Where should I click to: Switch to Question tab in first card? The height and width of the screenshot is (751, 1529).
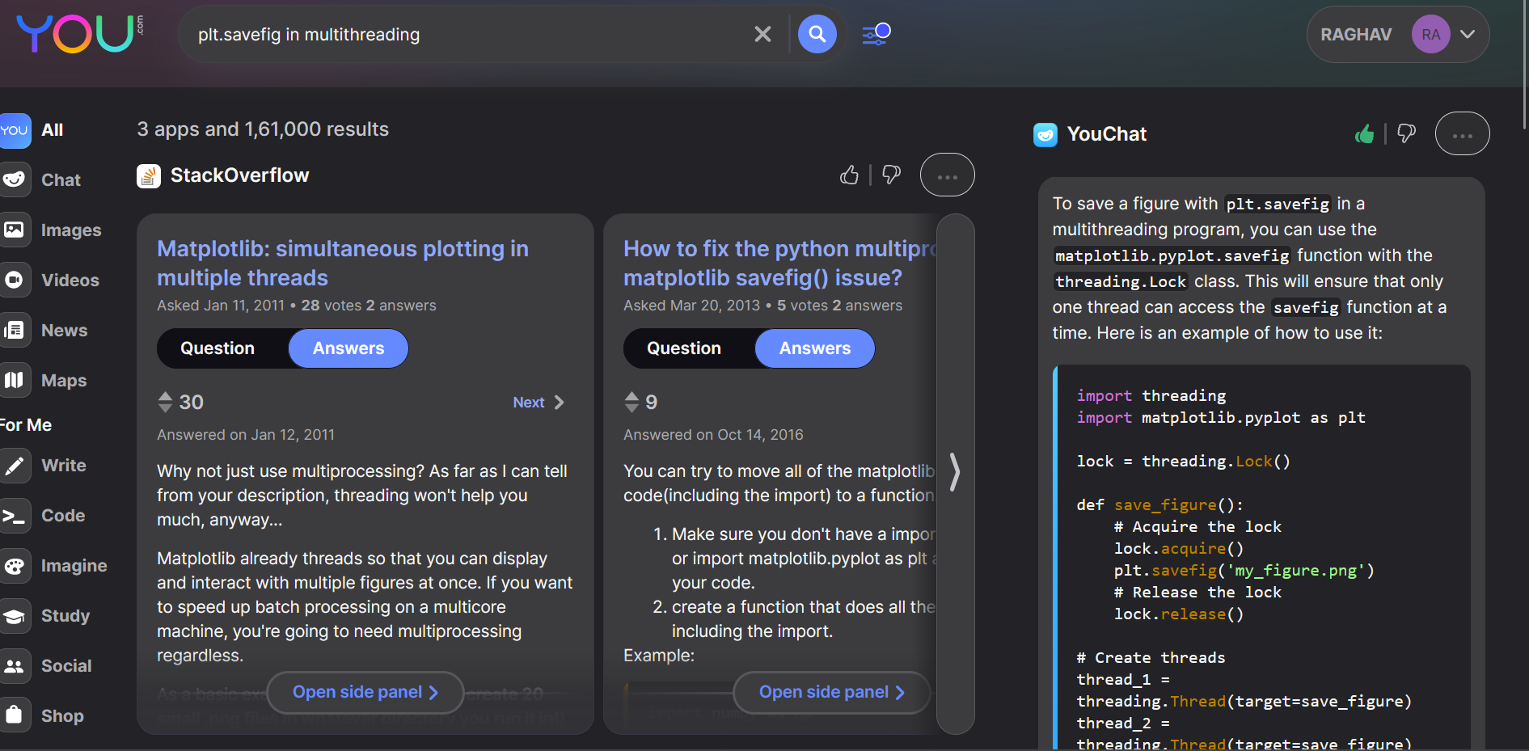(218, 348)
